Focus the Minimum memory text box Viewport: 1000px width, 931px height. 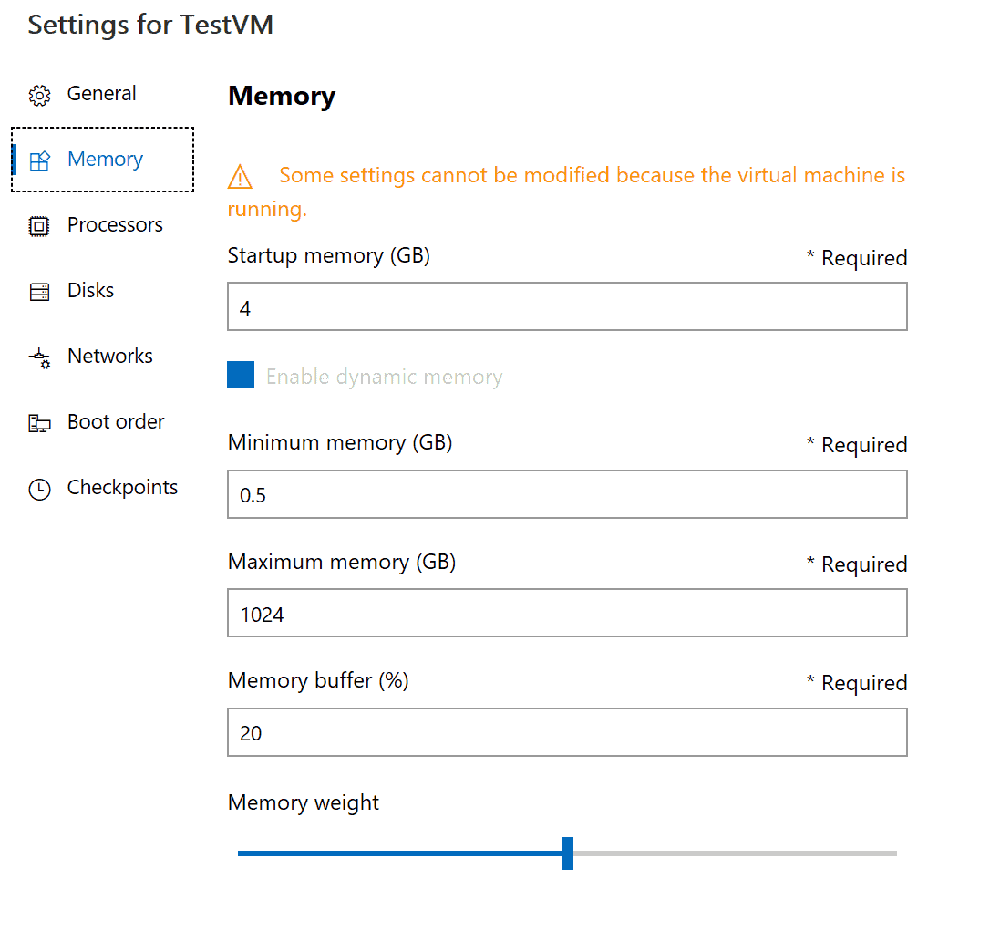coord(566,494)
